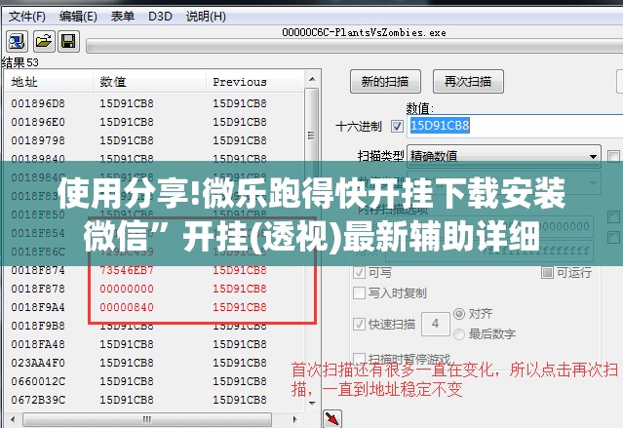
Task: Click the 数值 input field containing 15D91CB8
Action: coord(516,126)
